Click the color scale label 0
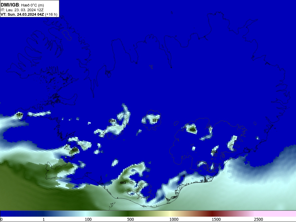Screen dimensions: 296x222 tap(1, 219)
